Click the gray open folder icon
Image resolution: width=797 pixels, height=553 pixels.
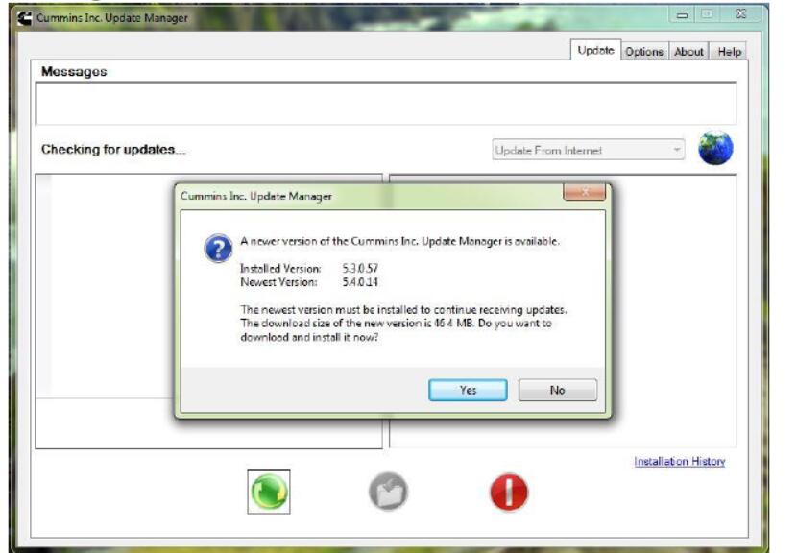click(x=389, y=492)
